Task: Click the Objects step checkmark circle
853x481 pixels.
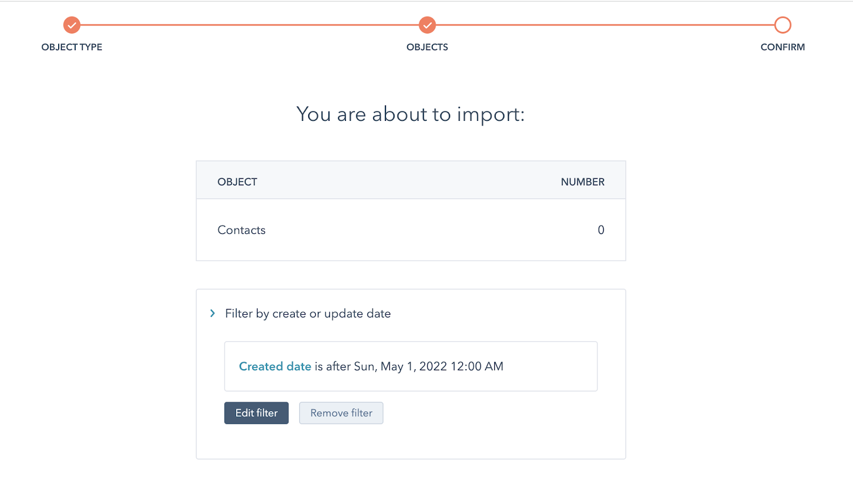Action: click(427, 25)
